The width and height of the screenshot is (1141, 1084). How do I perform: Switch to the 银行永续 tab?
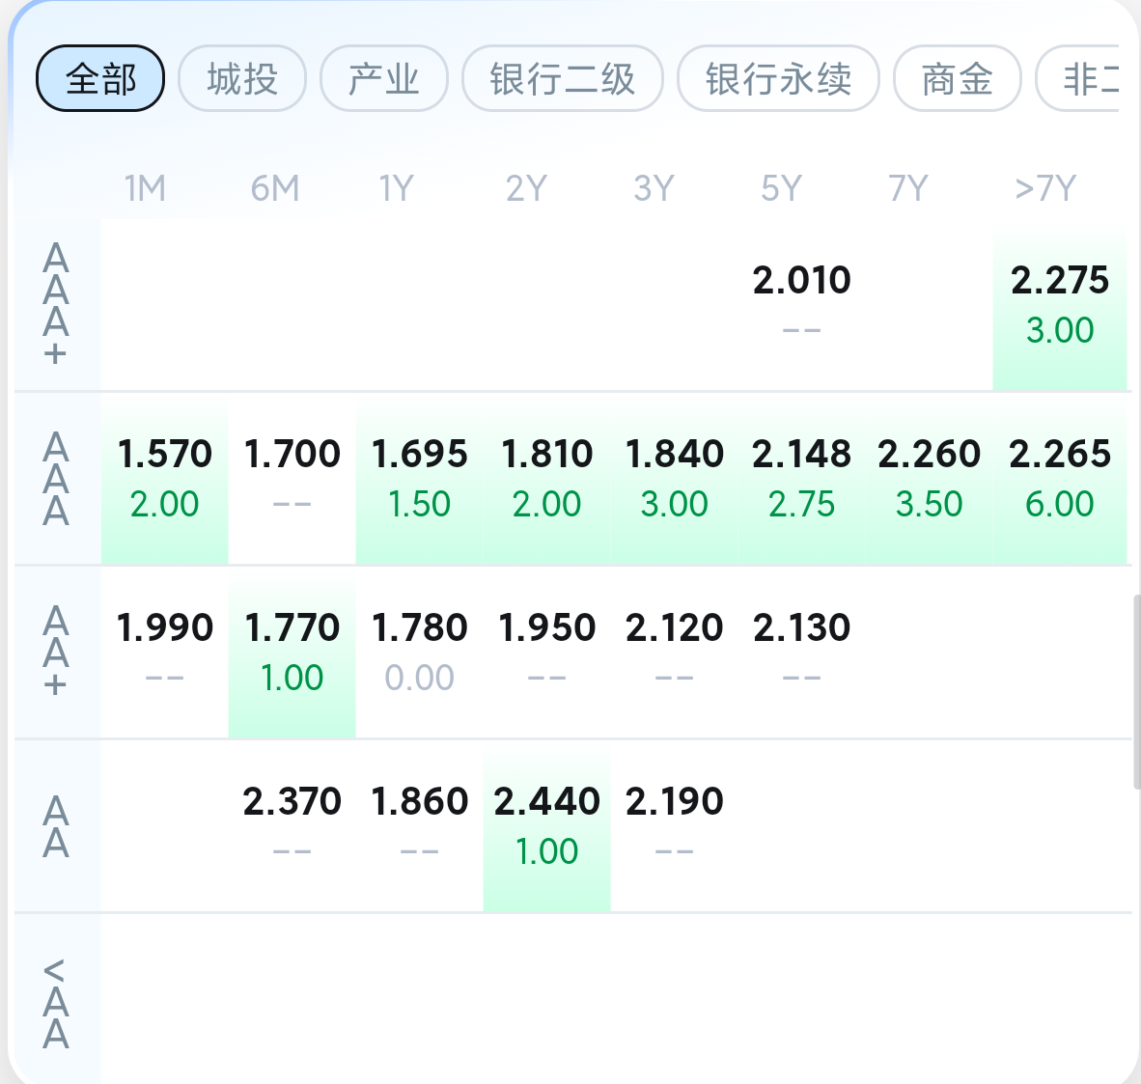pos(778,78)
